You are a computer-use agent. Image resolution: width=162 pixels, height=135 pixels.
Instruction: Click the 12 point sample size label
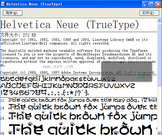coord(2,100)
